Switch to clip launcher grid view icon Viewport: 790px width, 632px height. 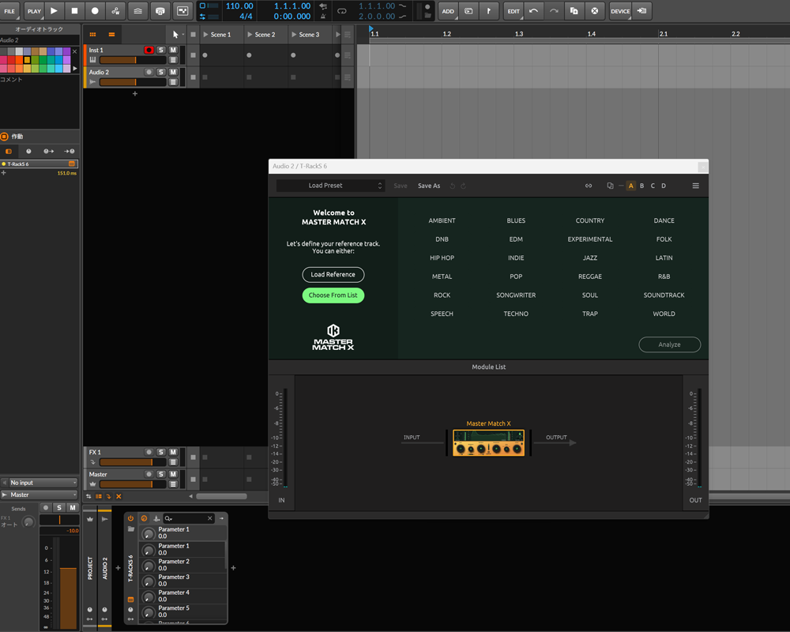92,34
